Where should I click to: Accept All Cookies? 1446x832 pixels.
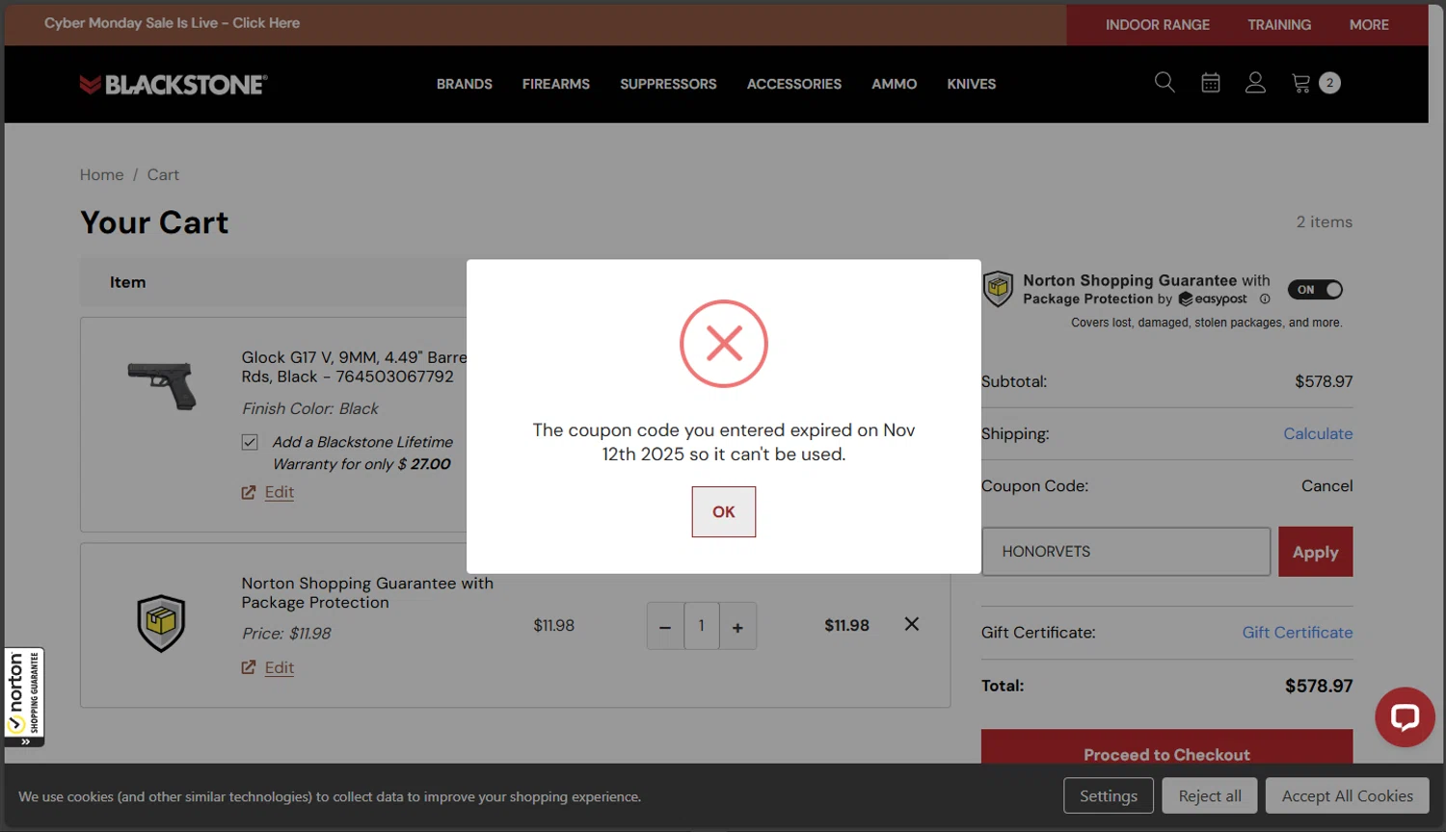(1348, 795)
